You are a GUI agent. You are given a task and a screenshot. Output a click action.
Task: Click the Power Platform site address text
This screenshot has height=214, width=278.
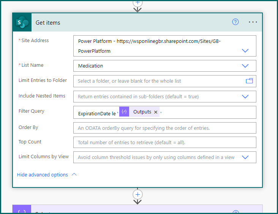[149, 46]
